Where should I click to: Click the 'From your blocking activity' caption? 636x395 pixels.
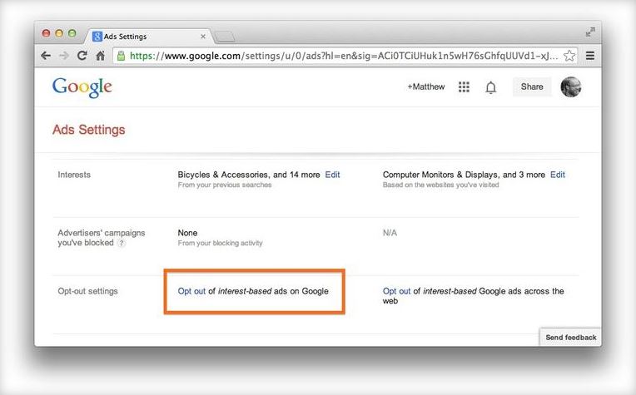(220, 243)
